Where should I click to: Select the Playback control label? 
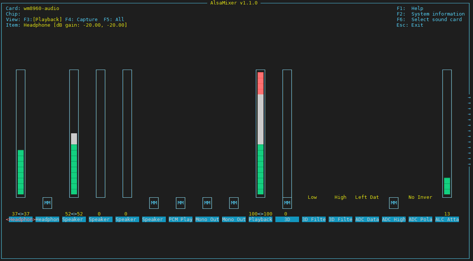261,220
